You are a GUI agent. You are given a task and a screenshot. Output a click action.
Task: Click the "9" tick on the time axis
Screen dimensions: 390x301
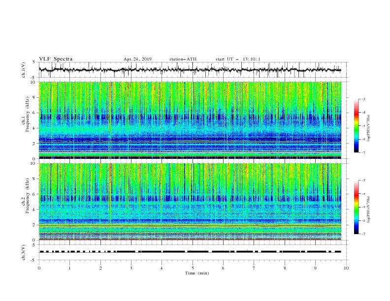315,268
